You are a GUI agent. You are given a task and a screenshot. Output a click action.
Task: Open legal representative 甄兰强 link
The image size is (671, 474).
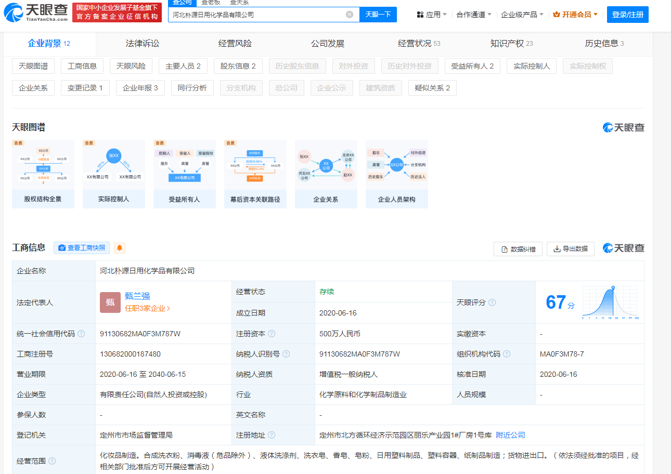[137, 296]
